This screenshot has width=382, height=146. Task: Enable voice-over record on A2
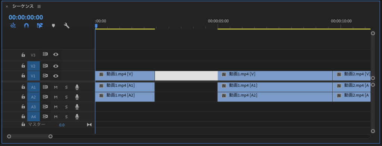point(77,97)
